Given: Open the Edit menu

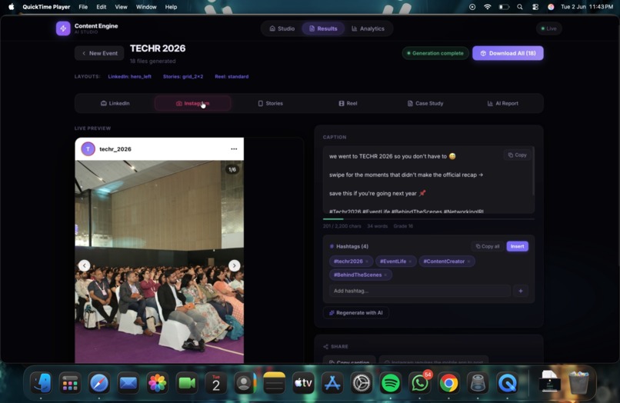Looking at the screenshot, I should (102, 7).
